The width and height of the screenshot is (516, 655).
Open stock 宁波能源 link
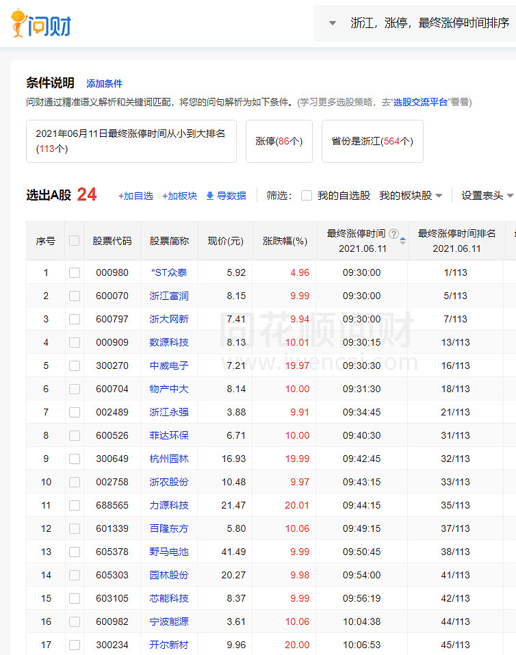pyautogui.click(x=169, y=621)
